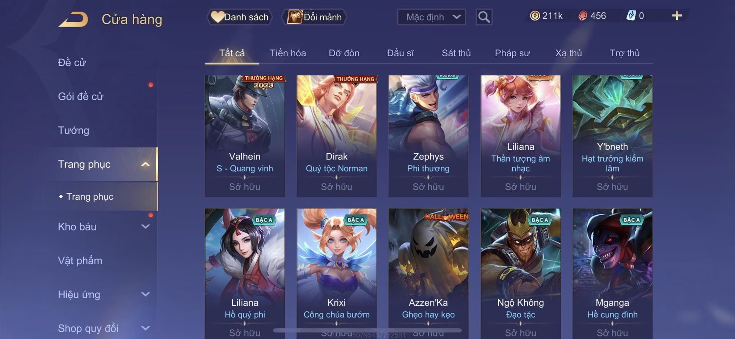
Task: Expand Shop quy đổi section
Action: tap(145, 328)
